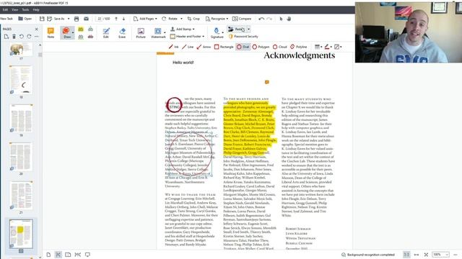Send the document via the email icon

click(86, 19)
